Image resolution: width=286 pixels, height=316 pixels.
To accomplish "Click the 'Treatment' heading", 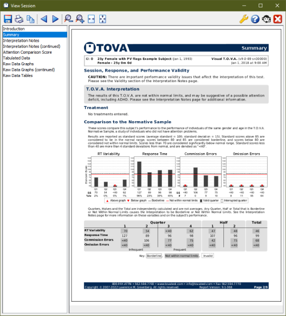I will click(x=96, y=107).
